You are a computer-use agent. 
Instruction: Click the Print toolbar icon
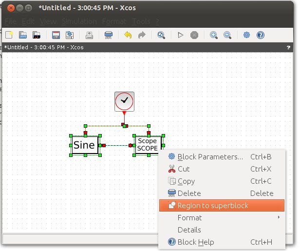coord(109,35)
